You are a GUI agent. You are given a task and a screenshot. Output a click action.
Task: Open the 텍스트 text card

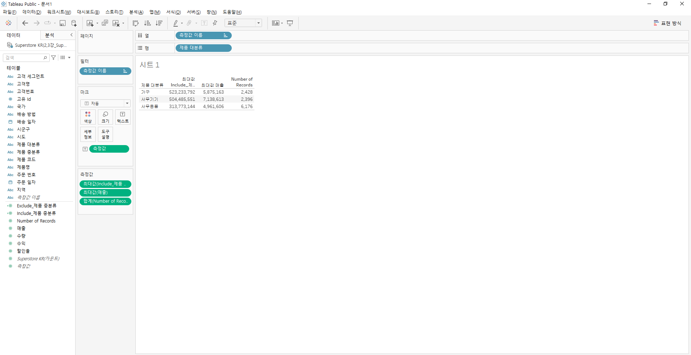point(123,117)
